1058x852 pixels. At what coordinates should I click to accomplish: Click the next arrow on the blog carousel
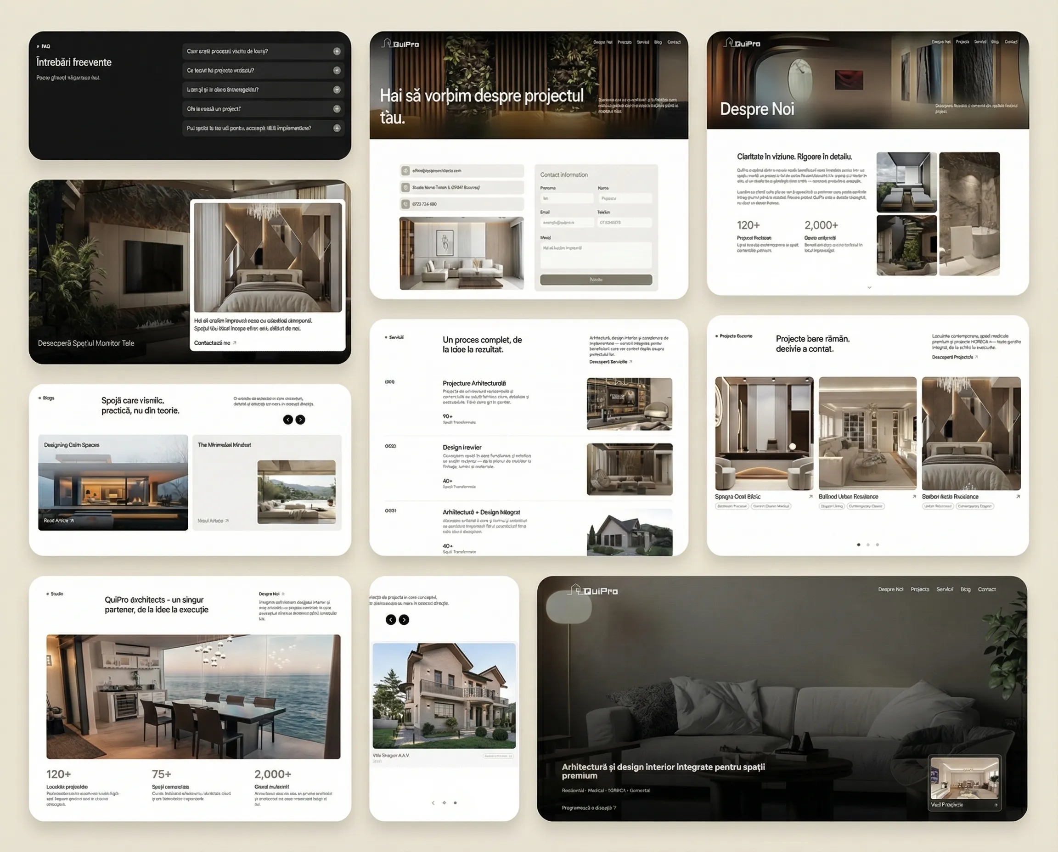tap(301, 419)
